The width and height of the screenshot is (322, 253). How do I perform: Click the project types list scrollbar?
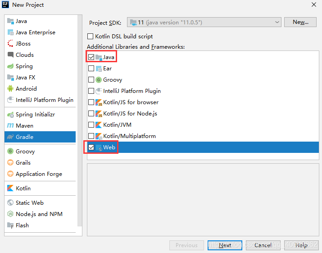[80, 121]
